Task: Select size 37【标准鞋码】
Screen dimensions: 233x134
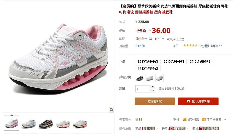Action: (200, 62)
